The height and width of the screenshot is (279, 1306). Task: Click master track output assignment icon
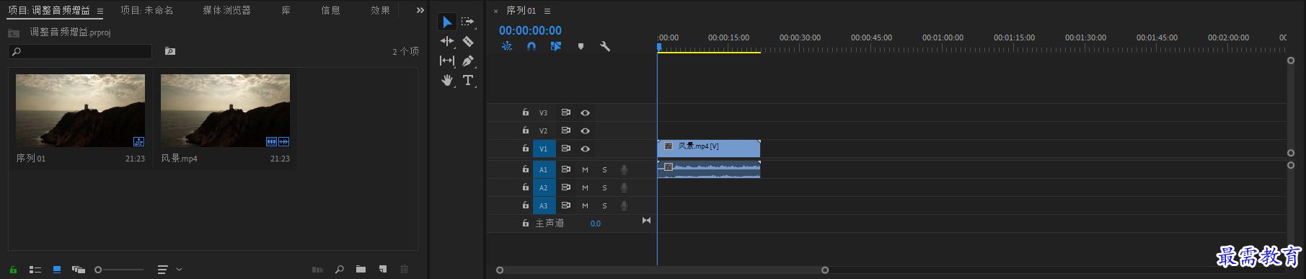coord(646,221)
